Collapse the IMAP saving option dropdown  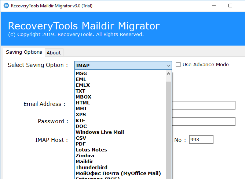(x=168, y=66)
